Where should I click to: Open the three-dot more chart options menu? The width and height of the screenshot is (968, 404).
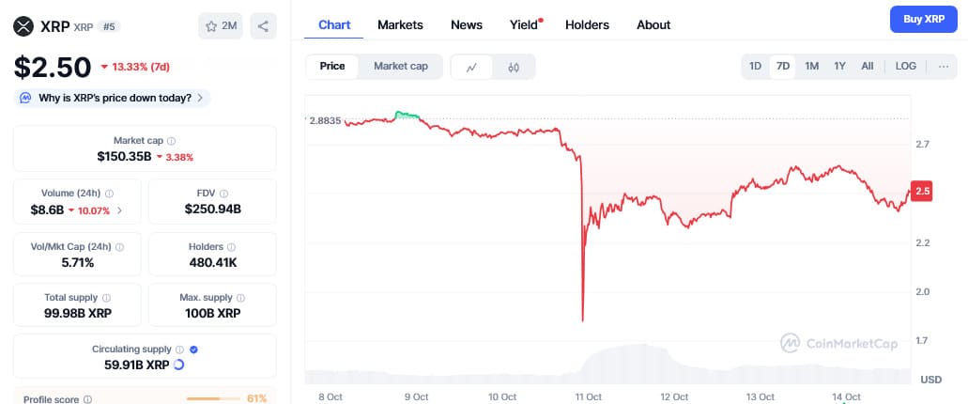[x=943, y=67]
